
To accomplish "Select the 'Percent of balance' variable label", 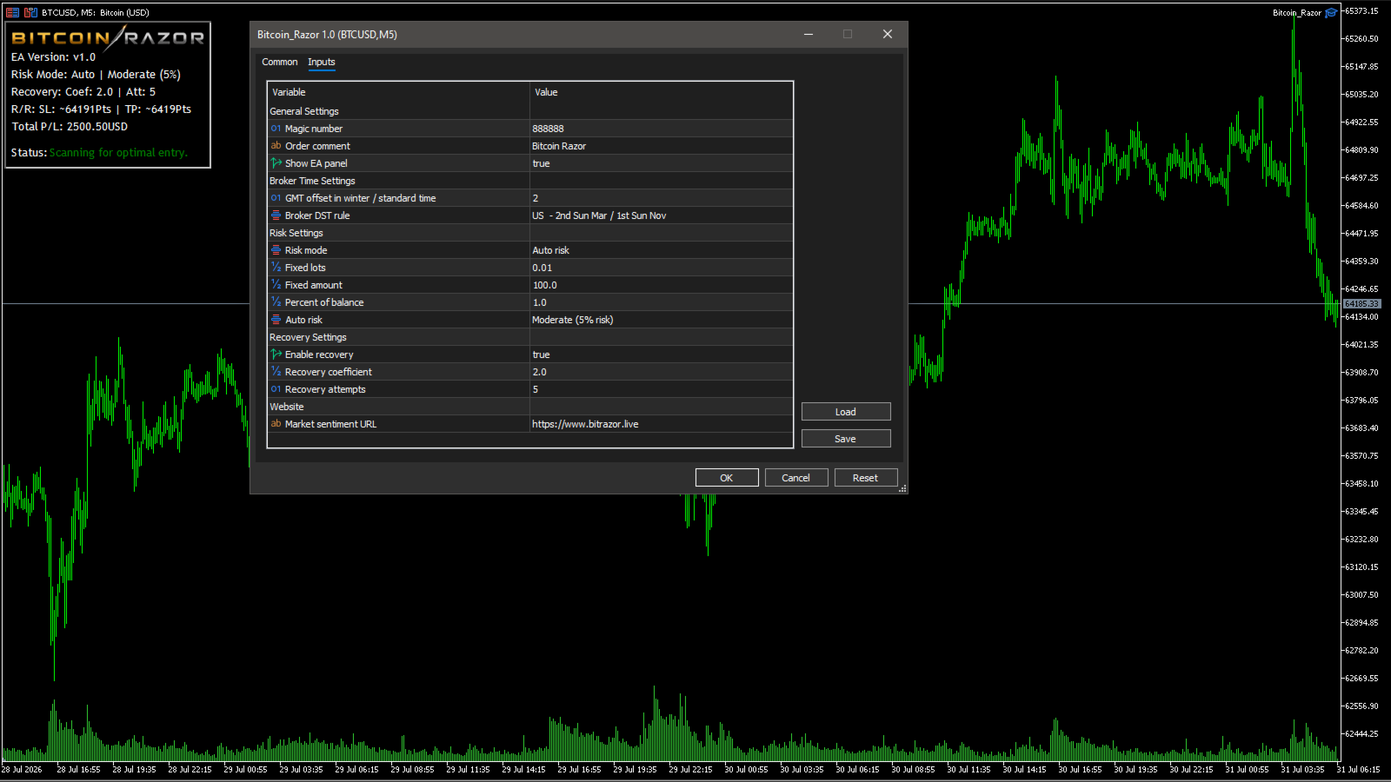I will (324, 302).
